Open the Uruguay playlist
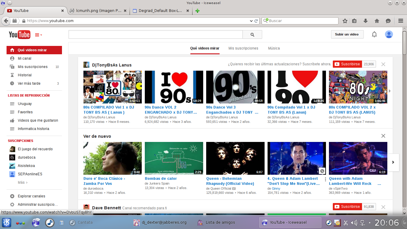 34,104
